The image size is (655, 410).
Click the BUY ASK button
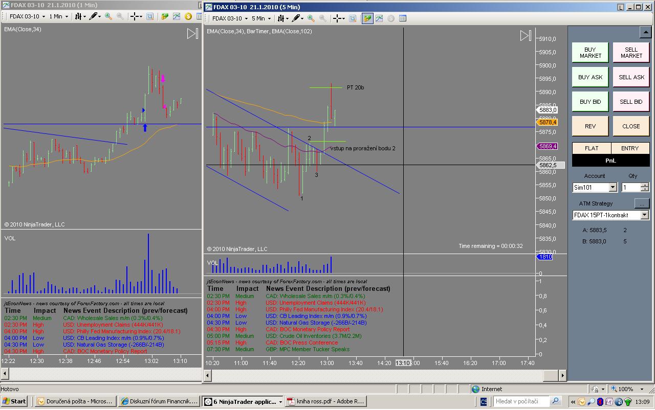[x=590, y=77]
